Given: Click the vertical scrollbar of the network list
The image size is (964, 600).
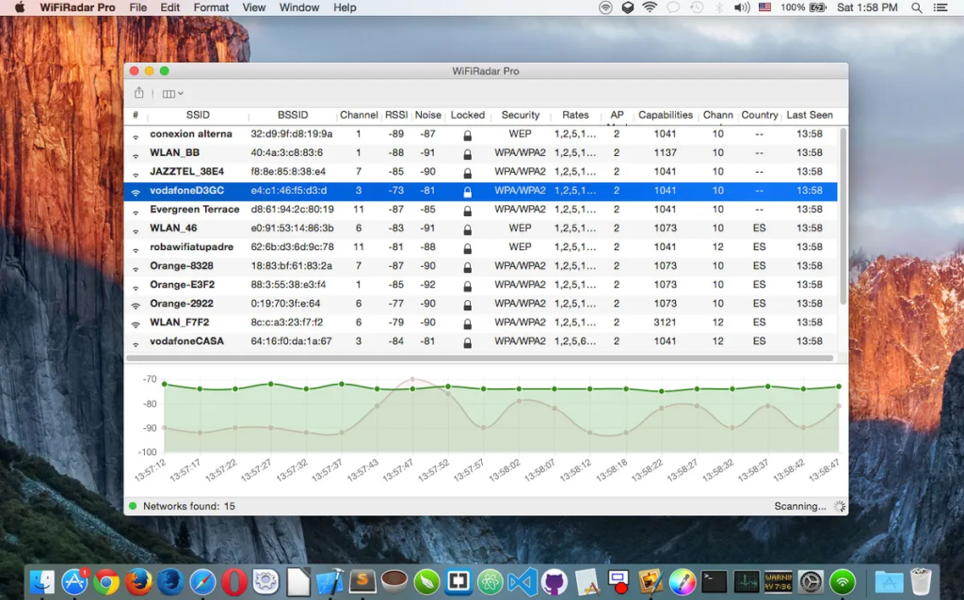Looking at the screenshot, I should click(x=843, y=216).
